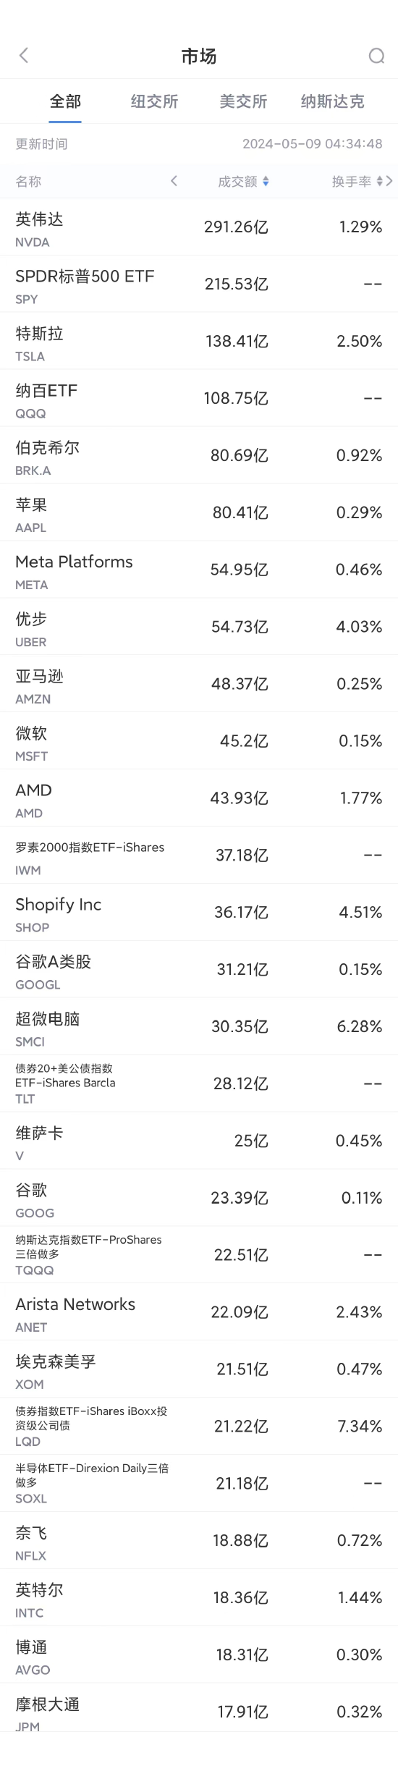398x1779 pixels.
Task: Switch to 纽交所 tab
Action: (154, 101)
